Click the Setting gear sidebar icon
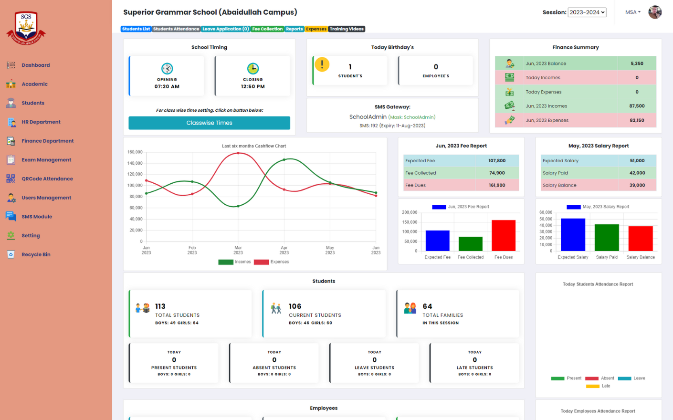This screenshot has width=673, height=420. pos(11,235)
